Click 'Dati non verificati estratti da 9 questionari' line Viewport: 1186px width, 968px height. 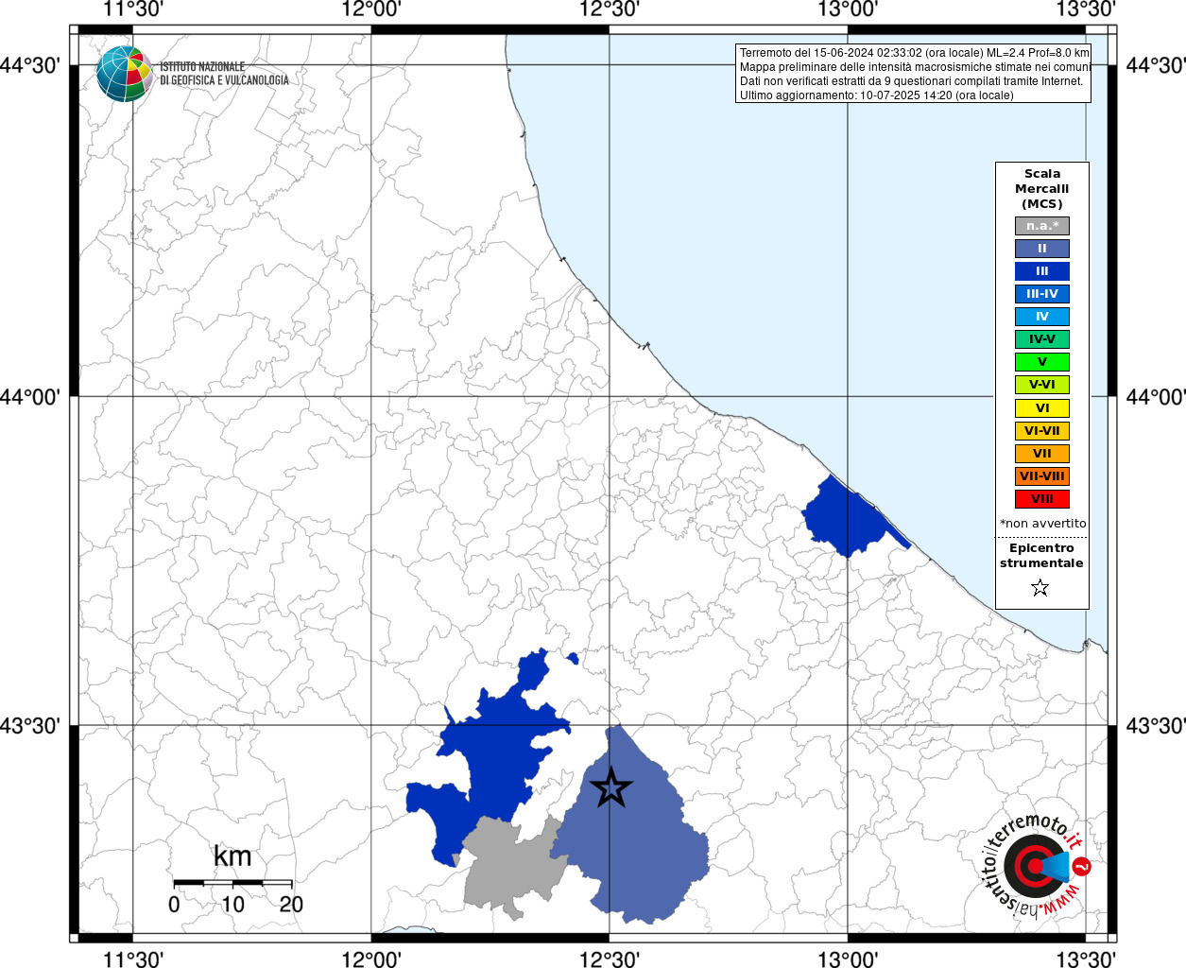[911, 81]
